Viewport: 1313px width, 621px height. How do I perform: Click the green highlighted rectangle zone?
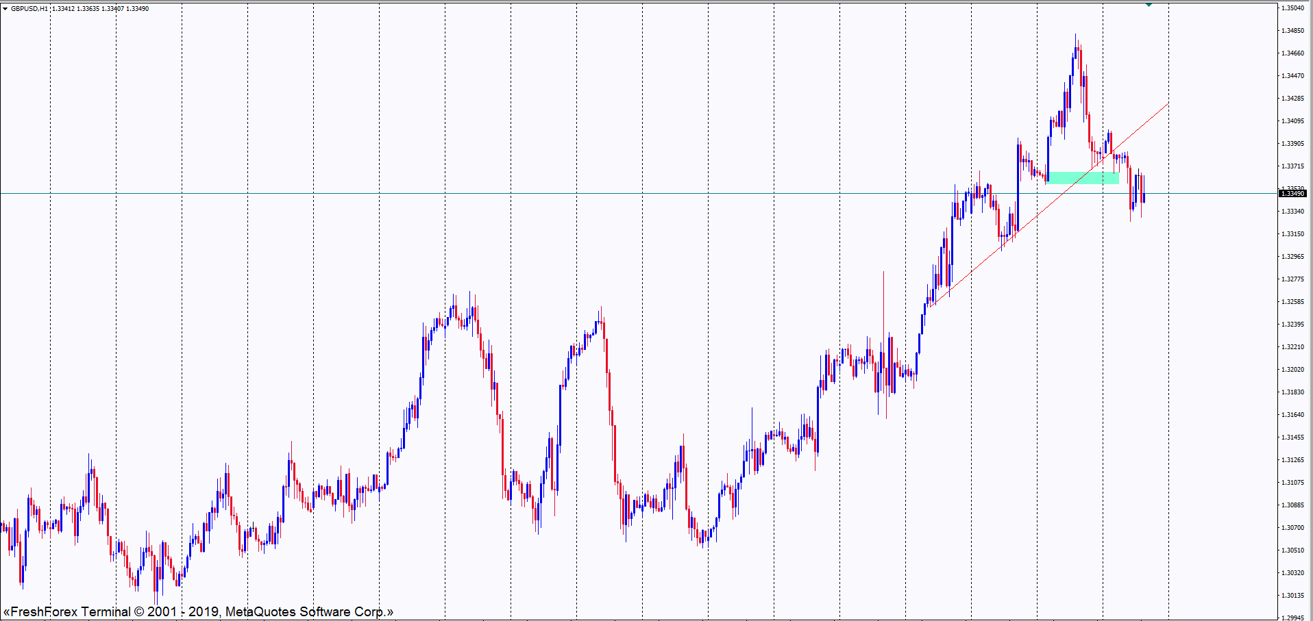(1083, 178)
